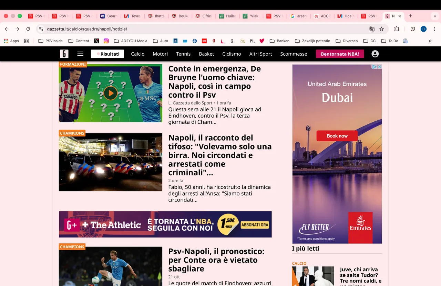The width and height of the screenshot is (441, 286).
Task: Click the translate page icon in address bar
Action: coord(372,29)
